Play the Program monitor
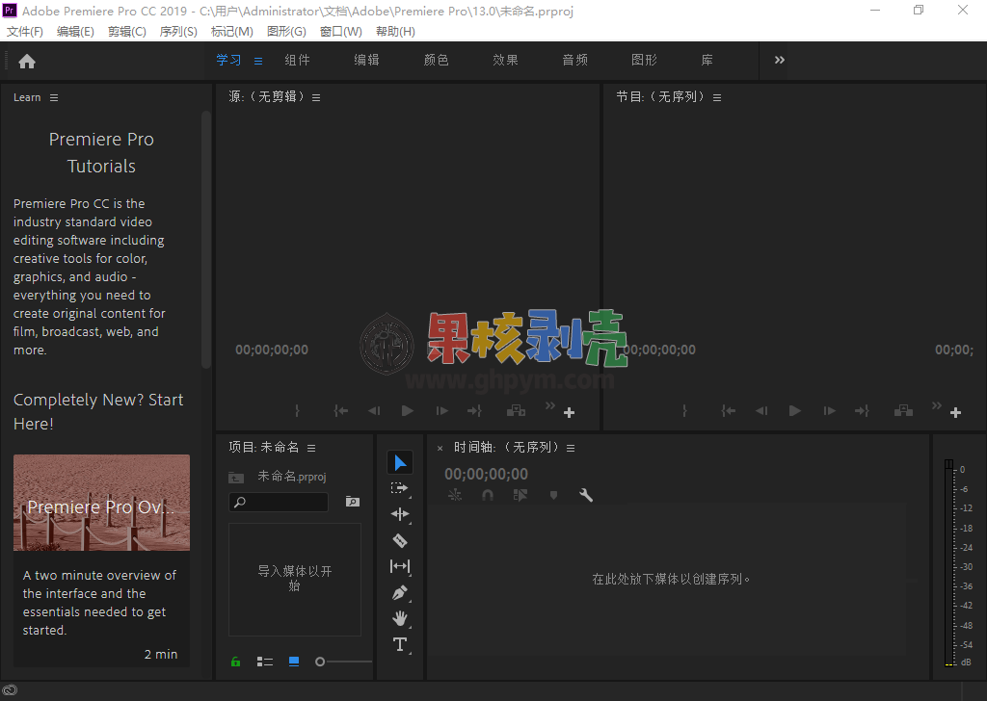This screenshot has height=701, width=987. 795,410
